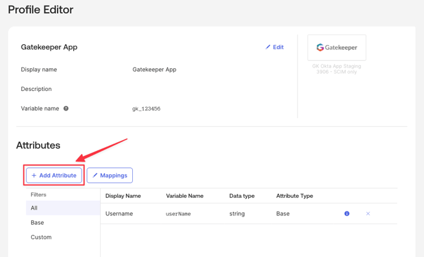Click the Variable name help icon

pyautogui.click(x=66, y=109)
